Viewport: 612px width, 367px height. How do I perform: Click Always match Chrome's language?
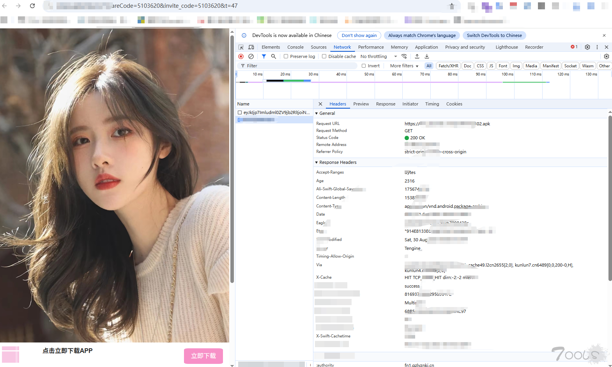(422, 35)
